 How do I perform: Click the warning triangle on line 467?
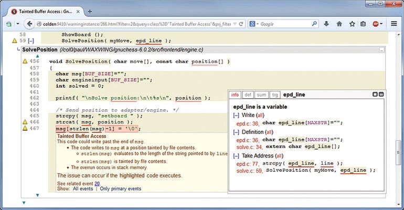pos(25,128)
